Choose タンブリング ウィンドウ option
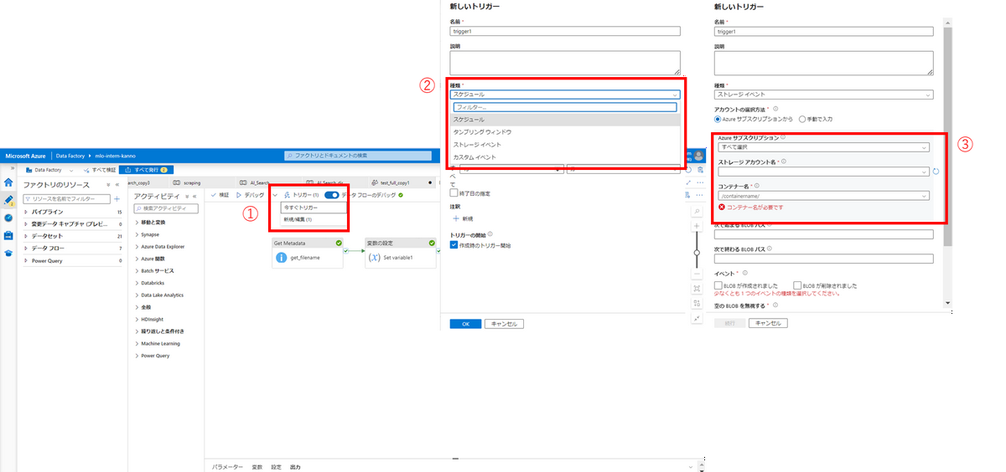The image size is (1006, 472). [565, 132]
